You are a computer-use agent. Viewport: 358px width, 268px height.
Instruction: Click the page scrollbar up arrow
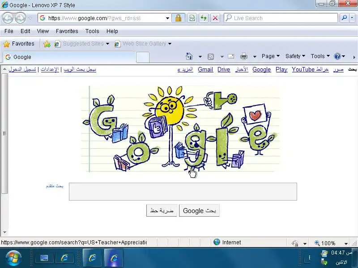pos(4,69)
